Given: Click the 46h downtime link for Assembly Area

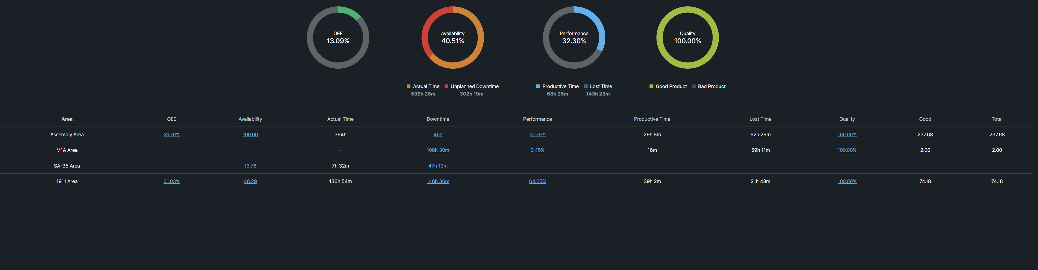Looking at the screenshot, I should 438,134.
